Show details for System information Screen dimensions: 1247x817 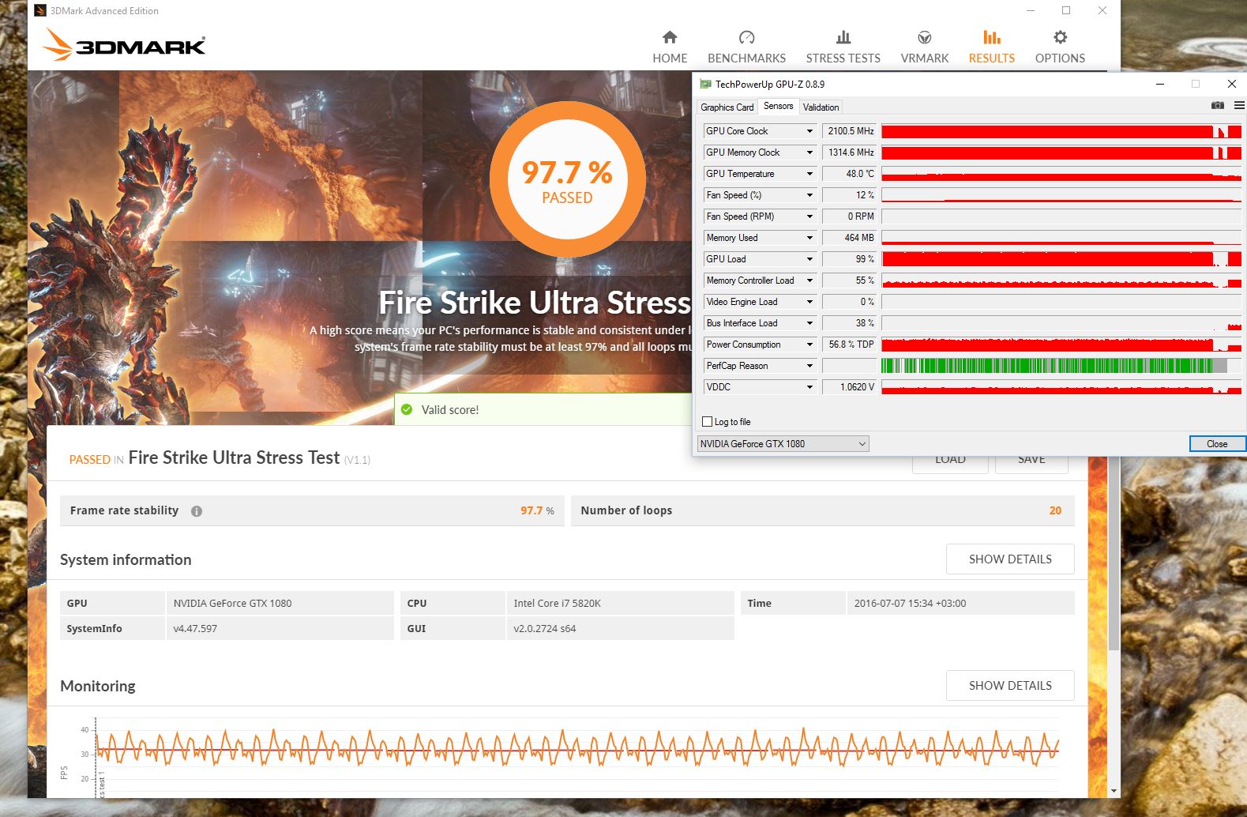point(1010,559)
